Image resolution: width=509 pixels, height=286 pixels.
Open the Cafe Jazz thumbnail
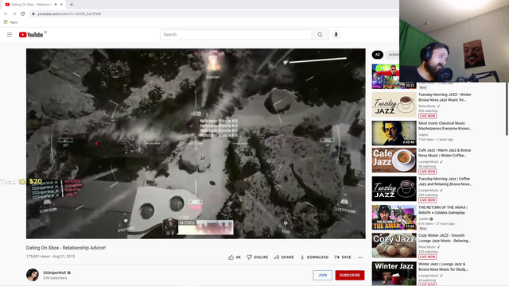point(394,160)
